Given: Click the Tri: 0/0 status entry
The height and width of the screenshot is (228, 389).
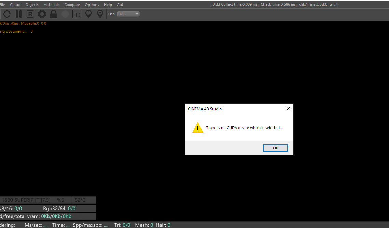Looking at the screenshot, I should coord(122,225).
